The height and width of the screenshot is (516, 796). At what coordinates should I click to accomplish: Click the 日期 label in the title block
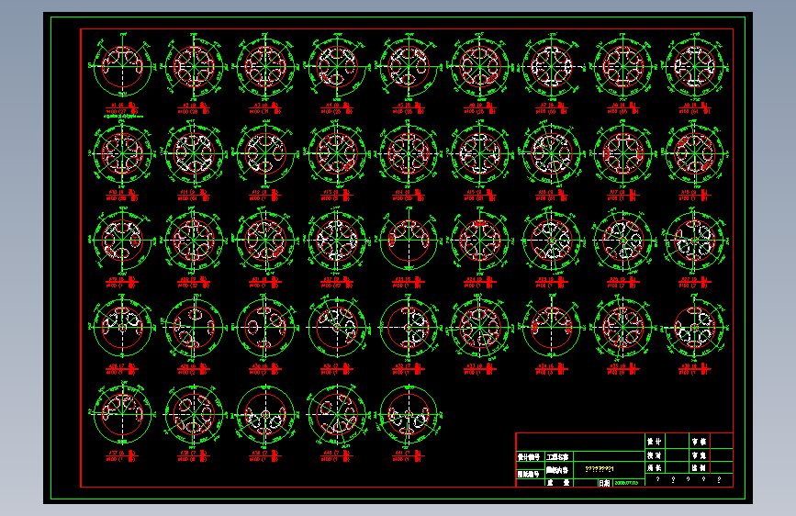604,483
